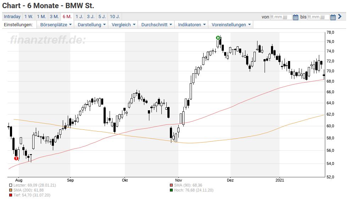The height and width of the screenshot is (200, 349).
Task: Select the 10 J. time range tab
Action: 115,17
